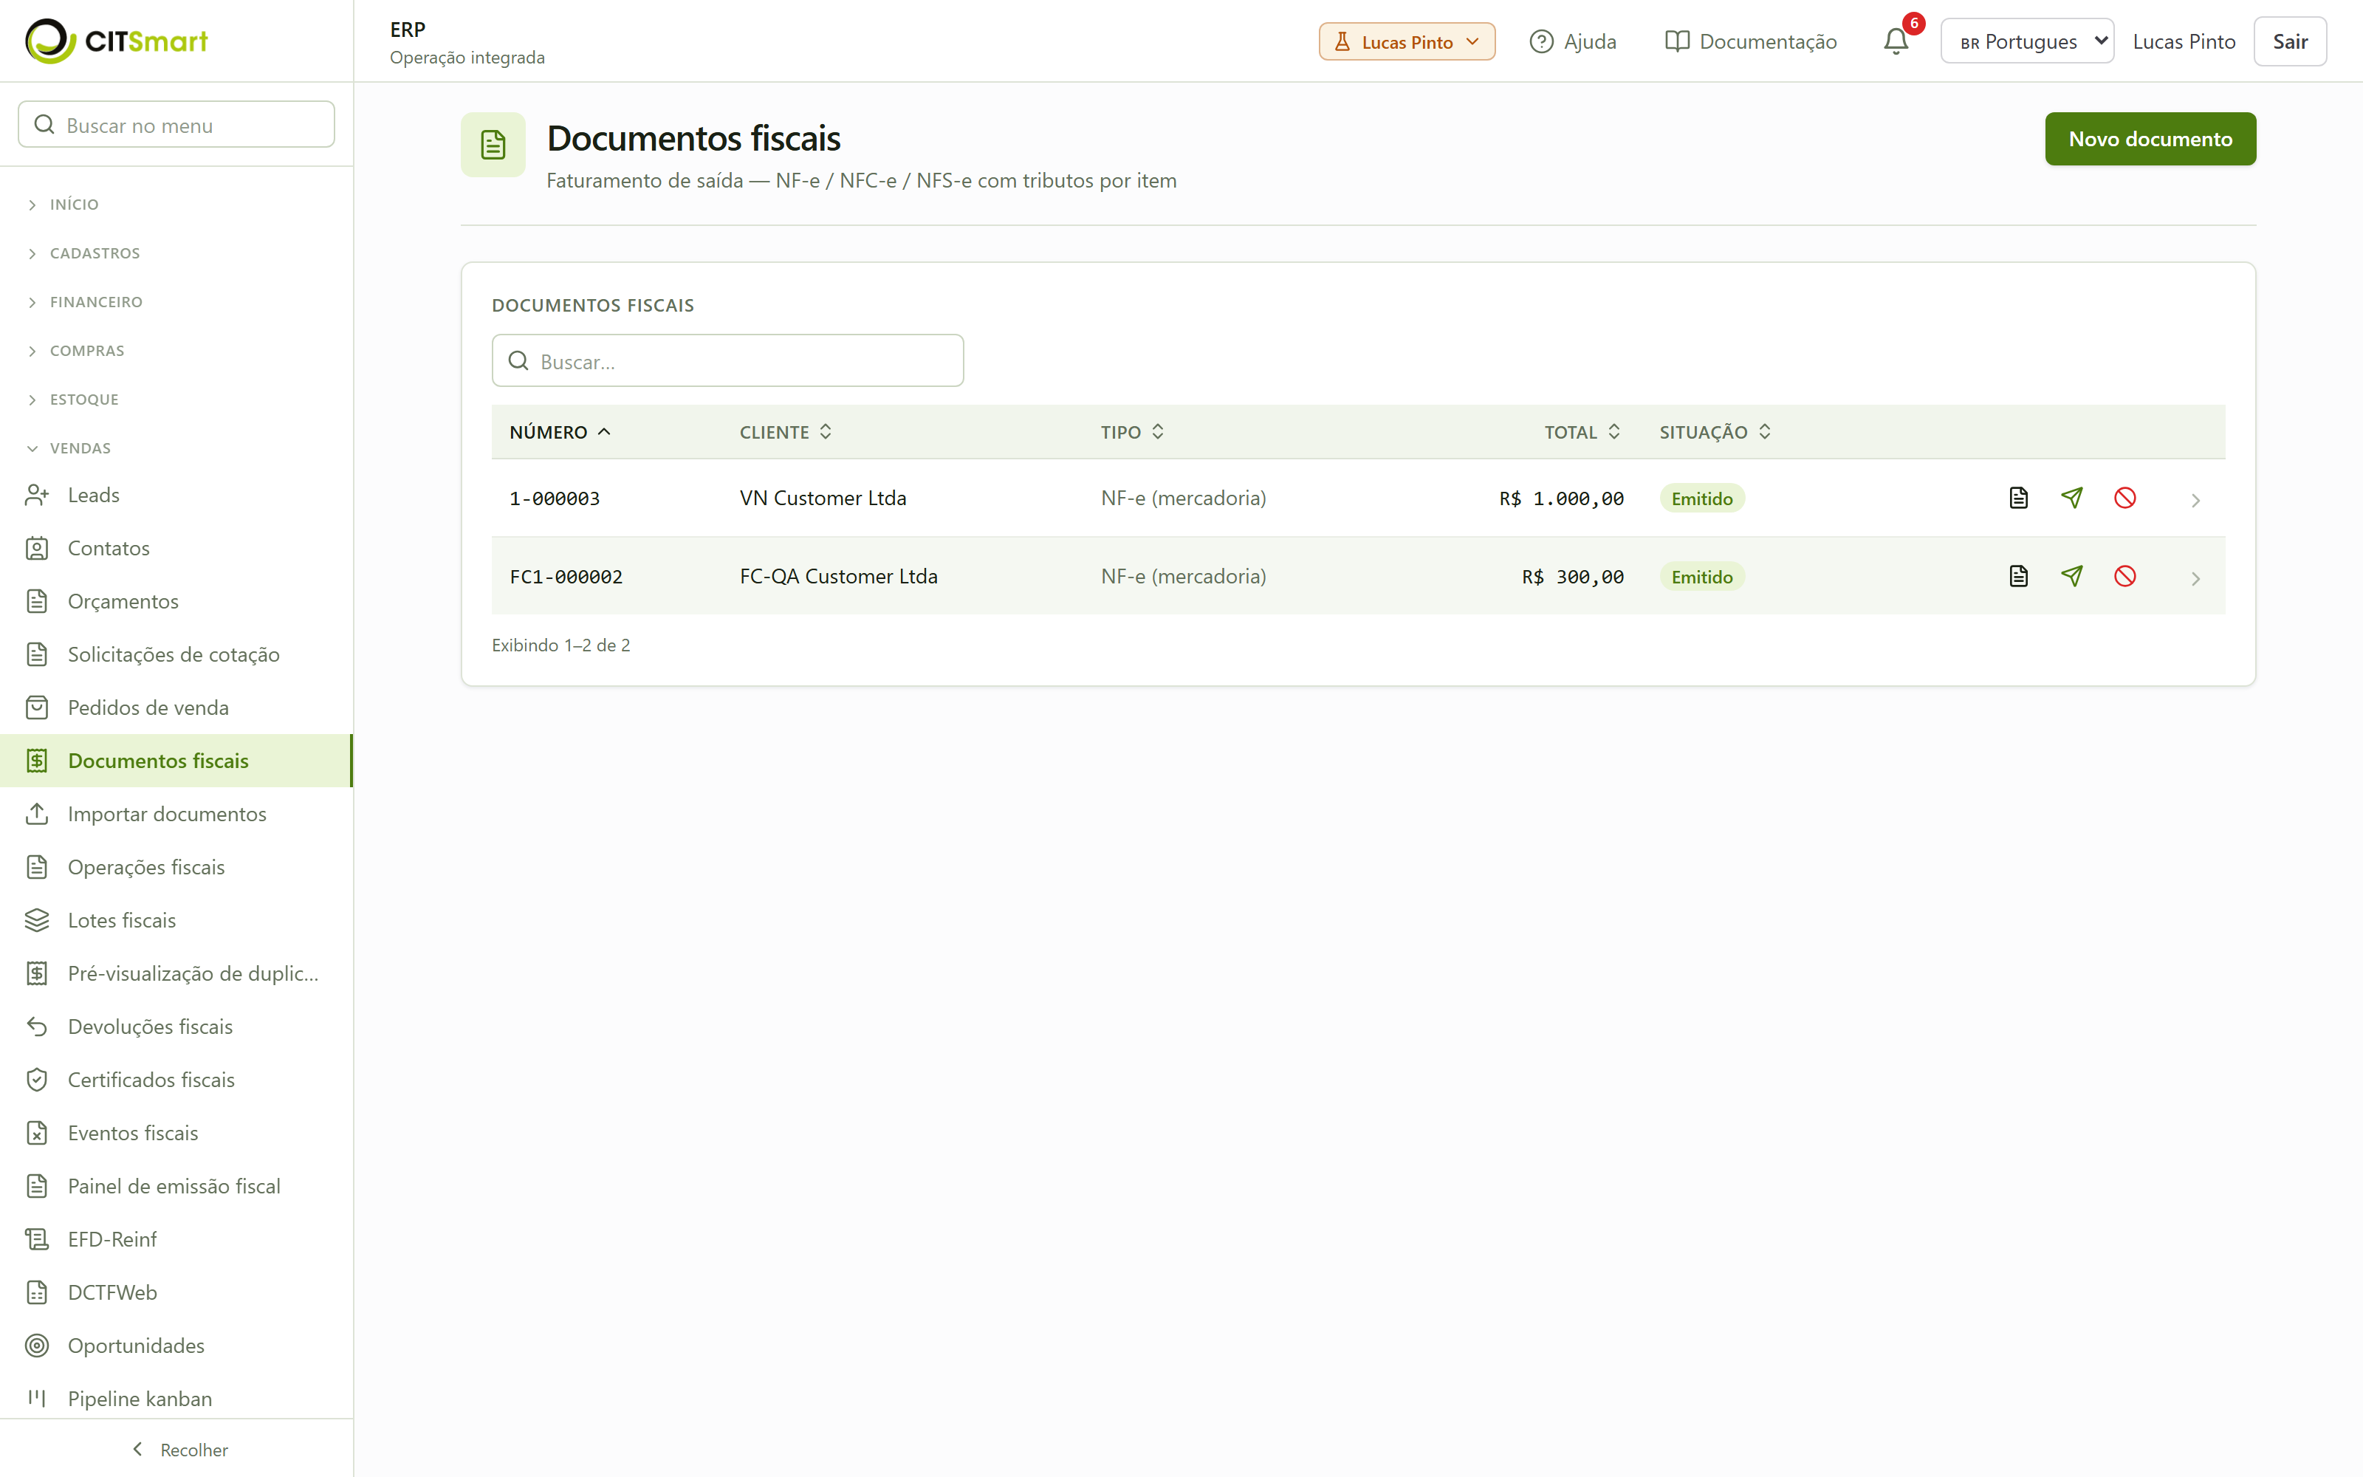Expand the CADASTROS menu section
The width and height of the screenshot is (2363, 1477).
click(176, 253)
